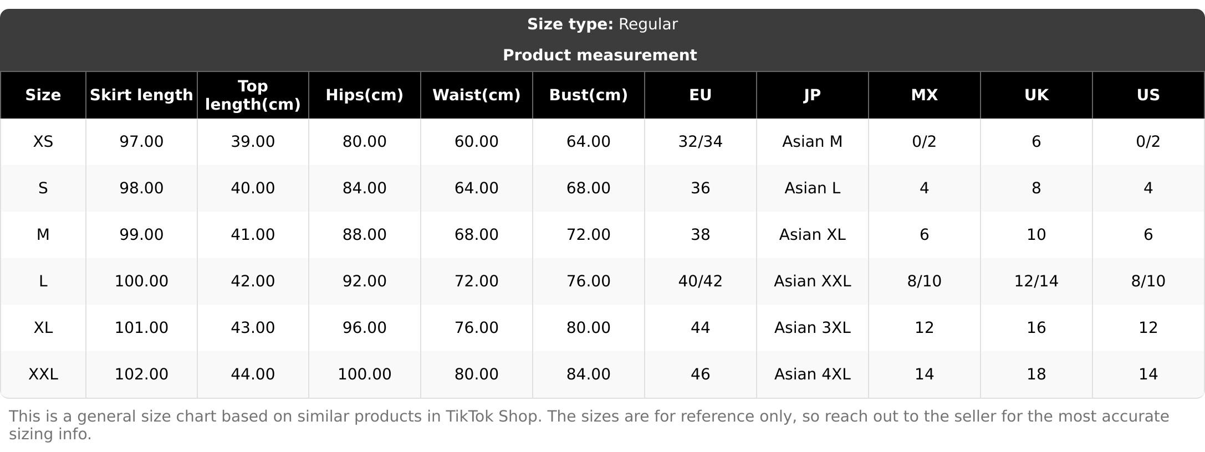
Task: Click the Asian M cell
Action: (x=812, y=142)
